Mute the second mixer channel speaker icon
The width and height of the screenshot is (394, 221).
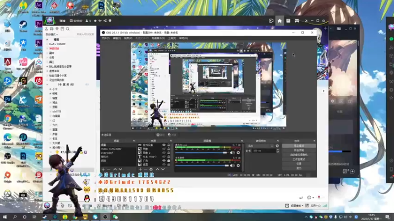point(232,166)
